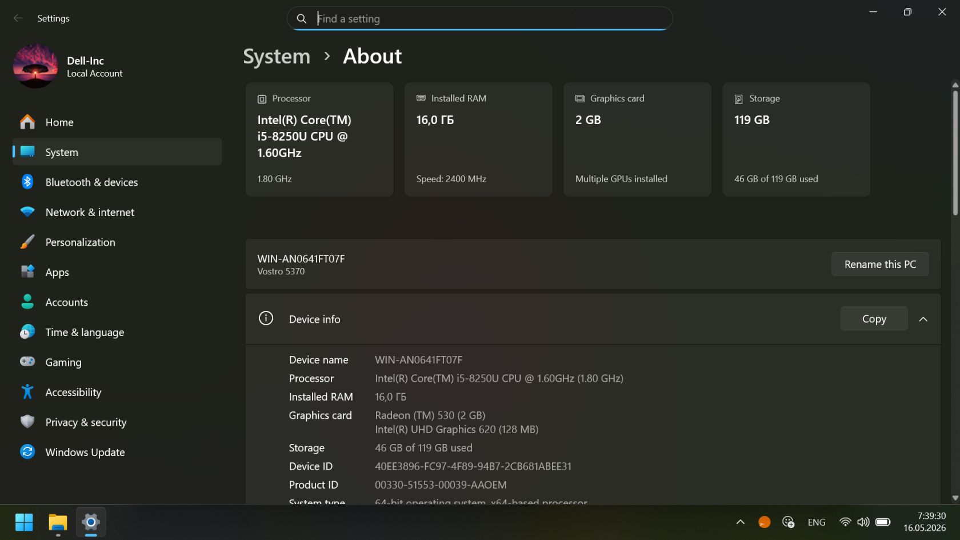Click the Settings gear taskbar icon
The image size is (960, 540).
point(91,522)
